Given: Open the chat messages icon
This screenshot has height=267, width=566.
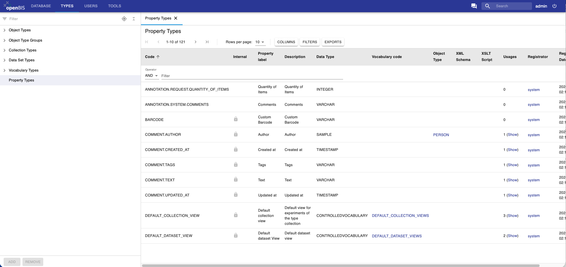Looking at the screenshot, I should (474, 6).
